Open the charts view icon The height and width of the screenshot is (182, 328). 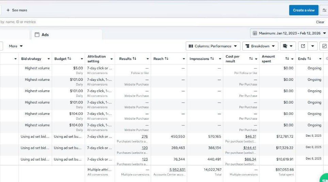click(324, 46)
